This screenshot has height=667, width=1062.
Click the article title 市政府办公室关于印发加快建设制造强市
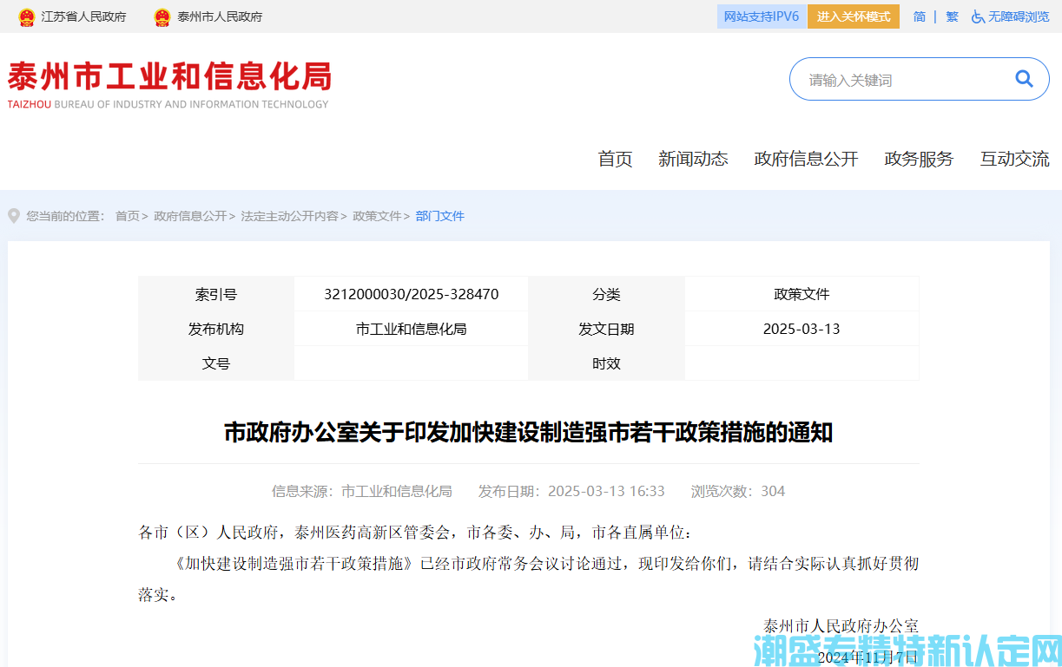coord(528,432)
